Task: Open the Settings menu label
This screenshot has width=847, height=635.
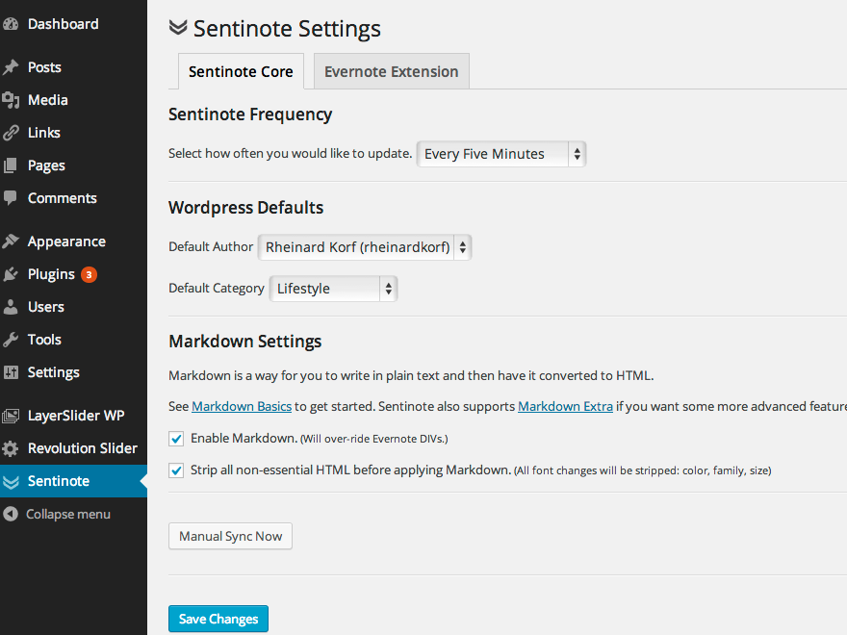Action: coord(54,372)
